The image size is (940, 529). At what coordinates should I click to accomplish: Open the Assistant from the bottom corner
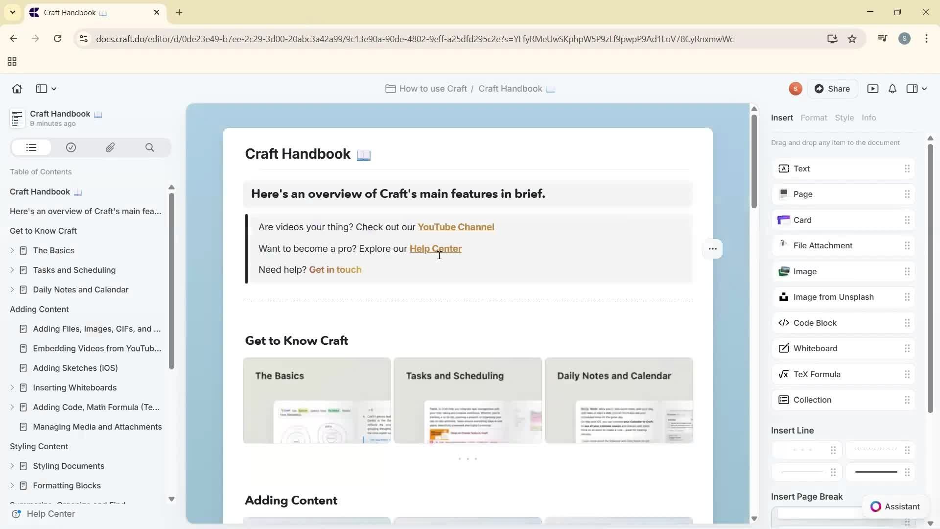(895, 506)
